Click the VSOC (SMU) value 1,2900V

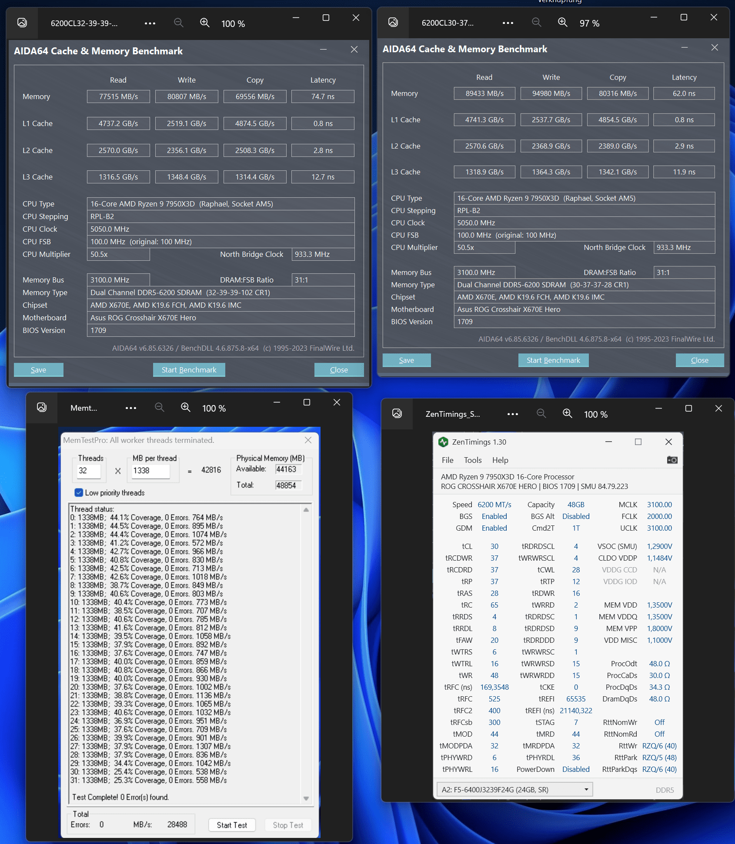click(659, 546)
